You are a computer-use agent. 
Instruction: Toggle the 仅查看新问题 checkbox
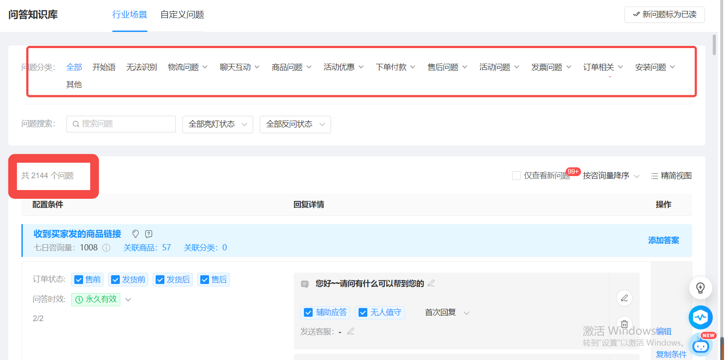pos(516,176)
